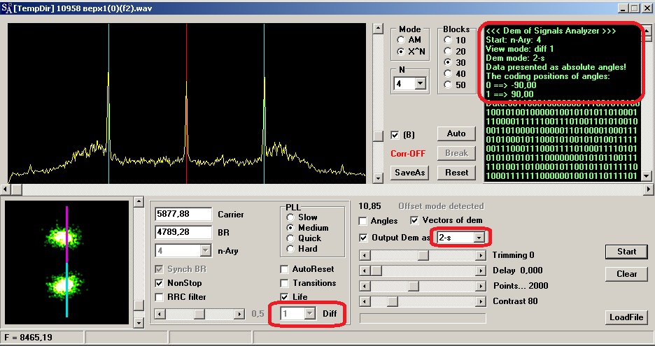Viewport: 655px width, 346px height.
Task: Choose 10 blocks option
Action: tap(449, 40)
